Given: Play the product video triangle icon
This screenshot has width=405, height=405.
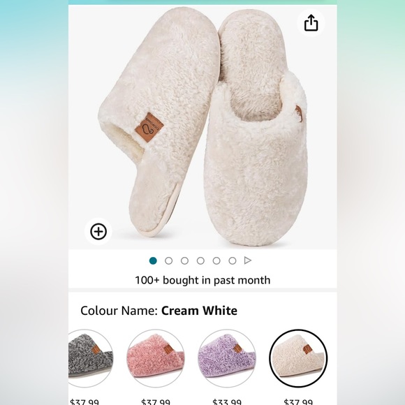Looking at the screenshot, I should [248, 260].
